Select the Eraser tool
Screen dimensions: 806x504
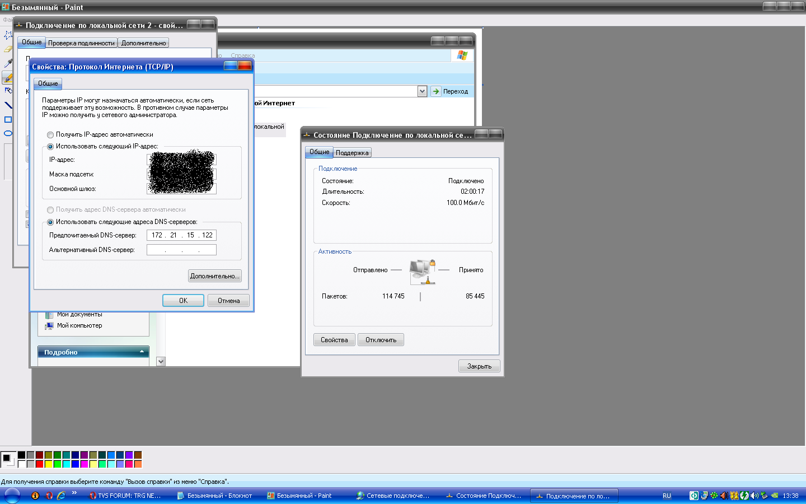click(x=8, y=49)
